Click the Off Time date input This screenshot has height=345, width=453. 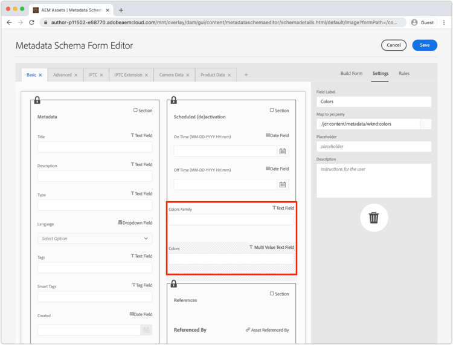click(225, 184)
